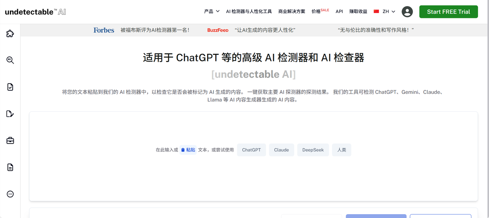Image resolution: width=489 pixels, height=218 pixels.
Task: Click inside the large text input area
Action: coord(253,156)
